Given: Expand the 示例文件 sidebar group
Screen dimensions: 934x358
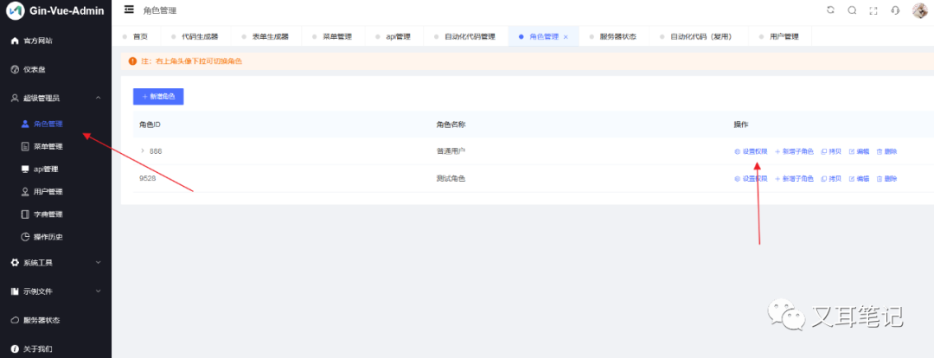Looking at the screenshot, I should point(55,291).
